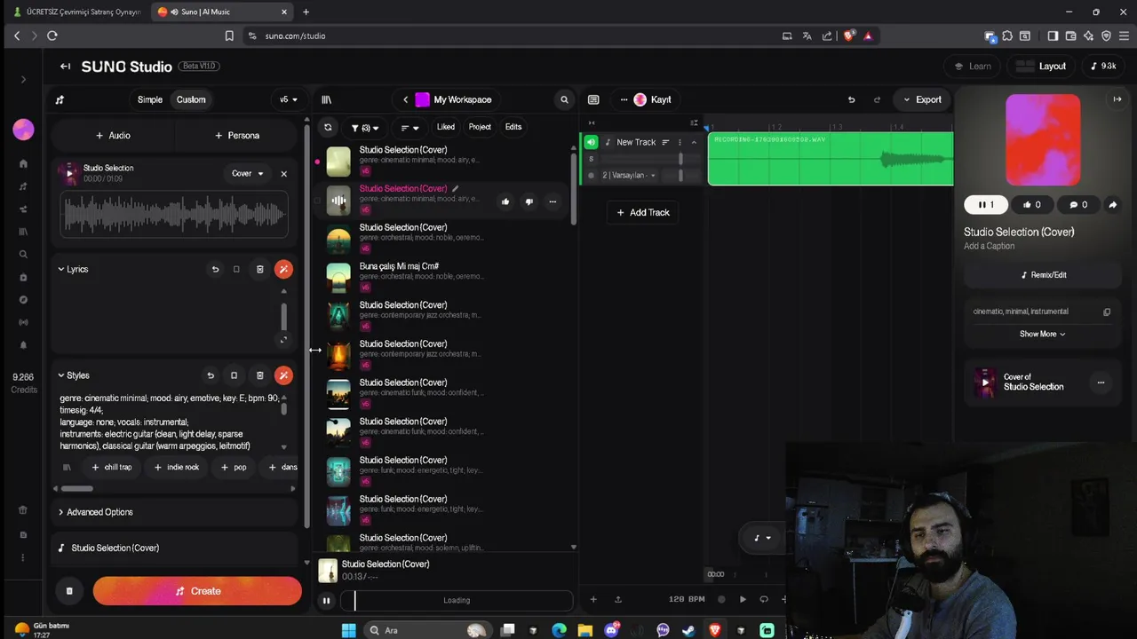Open the radio broadcast icon in sidebar

[23, 322]
